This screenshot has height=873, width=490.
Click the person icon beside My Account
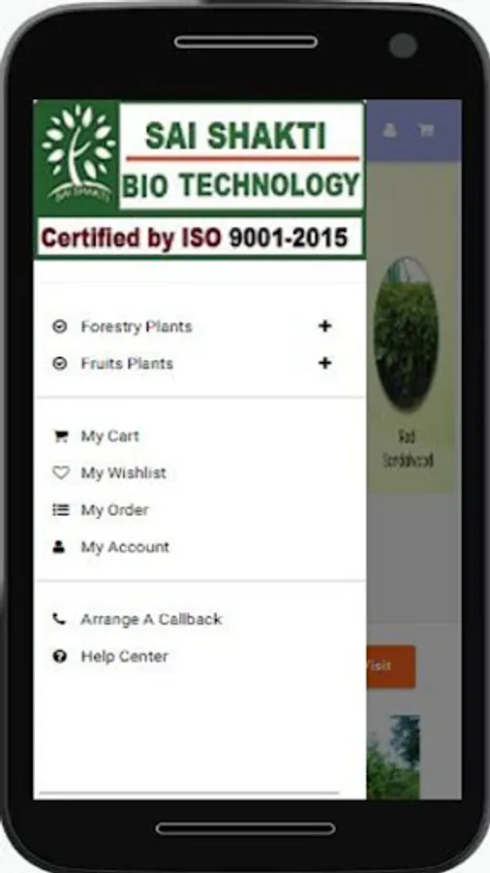pos(59,547)
